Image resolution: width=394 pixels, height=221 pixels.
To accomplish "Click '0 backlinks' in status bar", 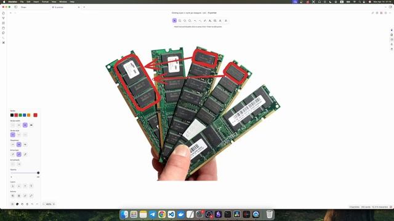I will [355, 207].
